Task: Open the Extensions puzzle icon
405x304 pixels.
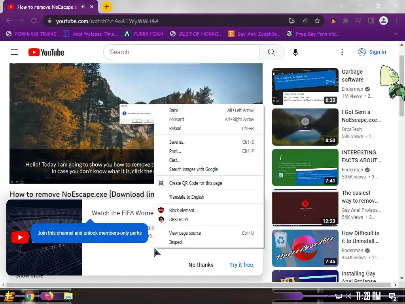Action: 346,21
